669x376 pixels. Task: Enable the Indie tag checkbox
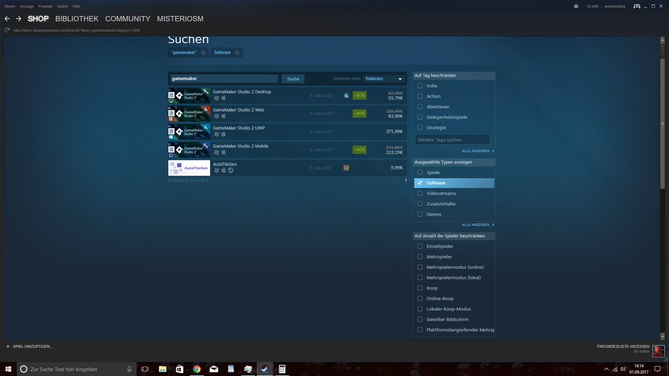pyautogui.click(x=420, y=86)
